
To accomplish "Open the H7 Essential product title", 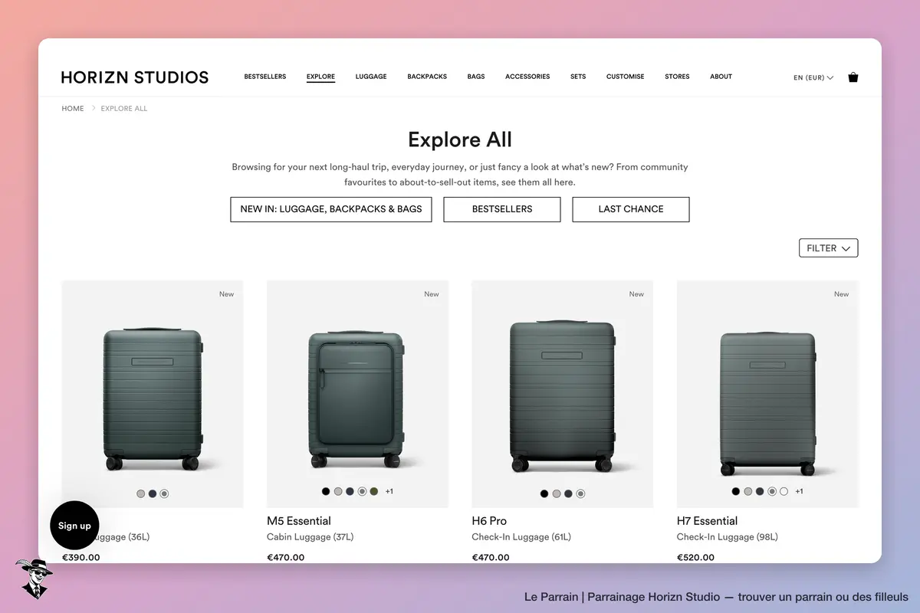I will pyautogui.click(x=707, y=521).
